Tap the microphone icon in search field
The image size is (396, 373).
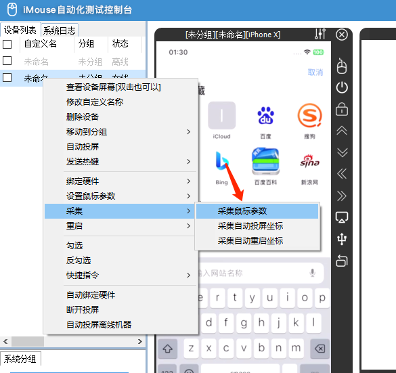[313, 273]
